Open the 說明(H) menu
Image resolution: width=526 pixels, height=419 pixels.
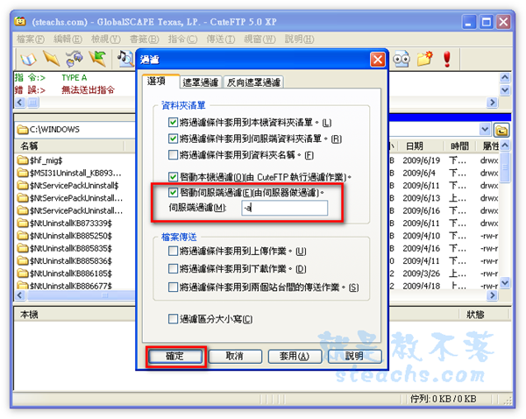coord(299,39)
